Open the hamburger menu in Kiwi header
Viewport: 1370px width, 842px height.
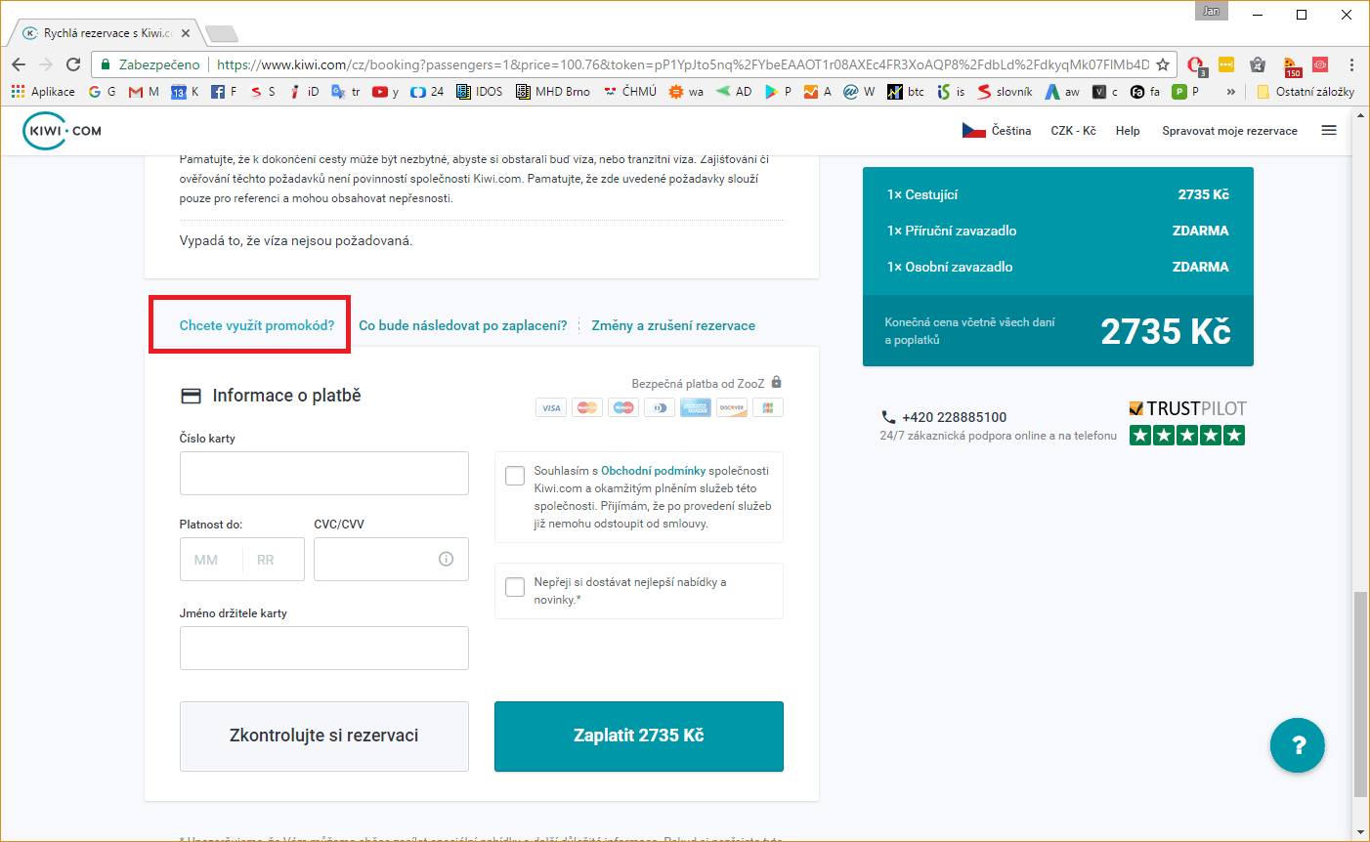(1329, 130)
